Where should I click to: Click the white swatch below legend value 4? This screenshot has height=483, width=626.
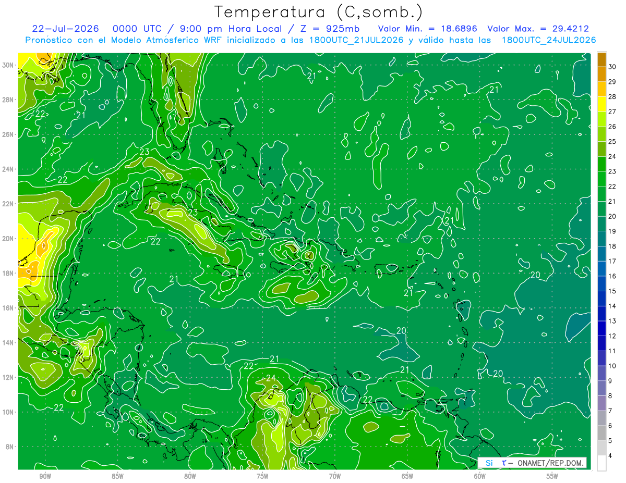(601, 463)
